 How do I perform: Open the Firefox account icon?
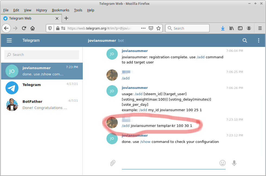[249, 28]
